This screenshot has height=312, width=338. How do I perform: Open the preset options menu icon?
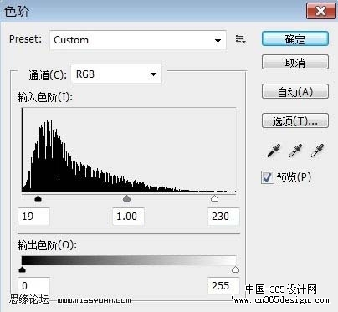click(240, 39)
